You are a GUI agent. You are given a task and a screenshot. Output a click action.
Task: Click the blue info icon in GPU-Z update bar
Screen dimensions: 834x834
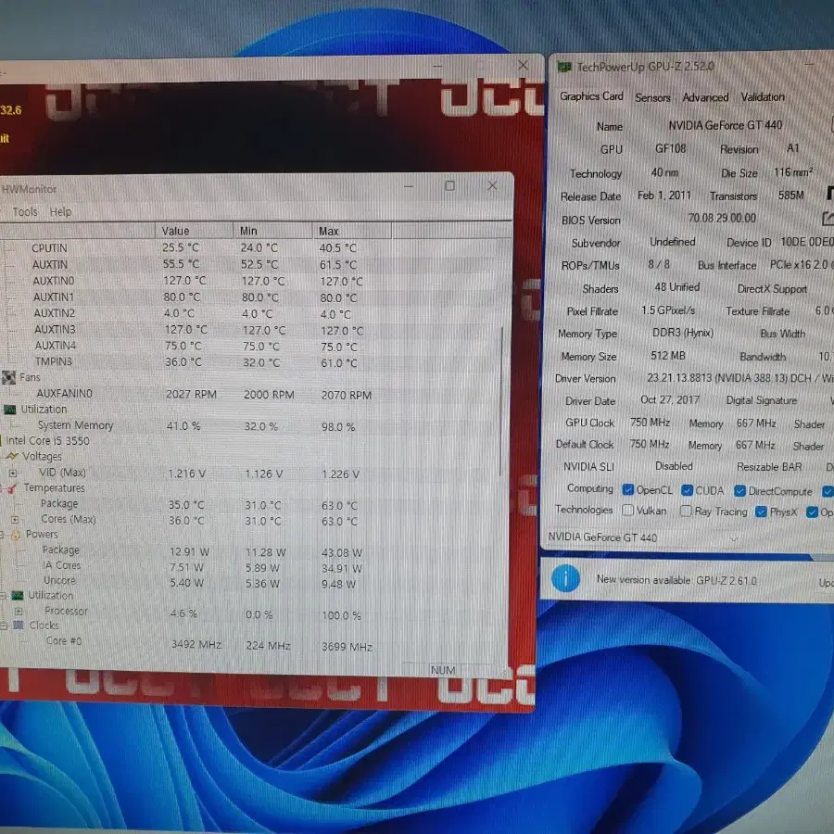[565, 578]
